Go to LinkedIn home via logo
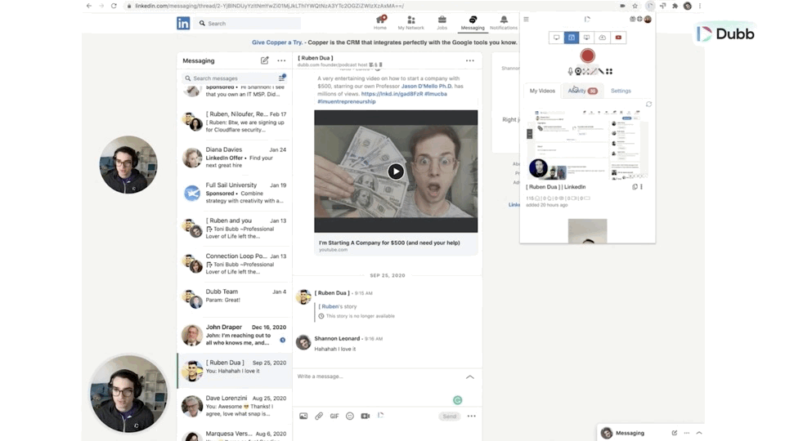The image size is (785, 441). click(x=182, y=23)
